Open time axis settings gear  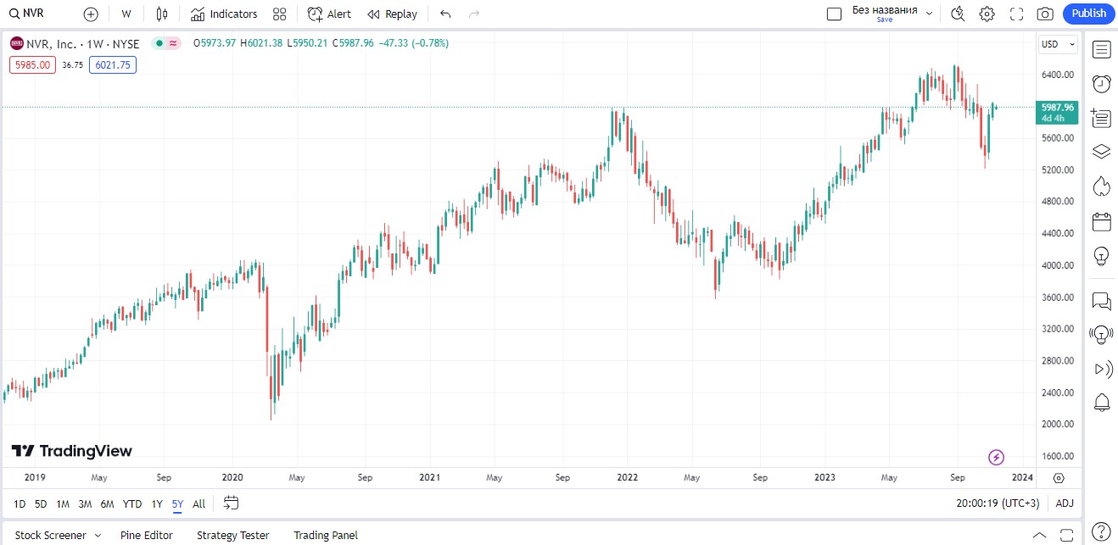(1059, 478)
